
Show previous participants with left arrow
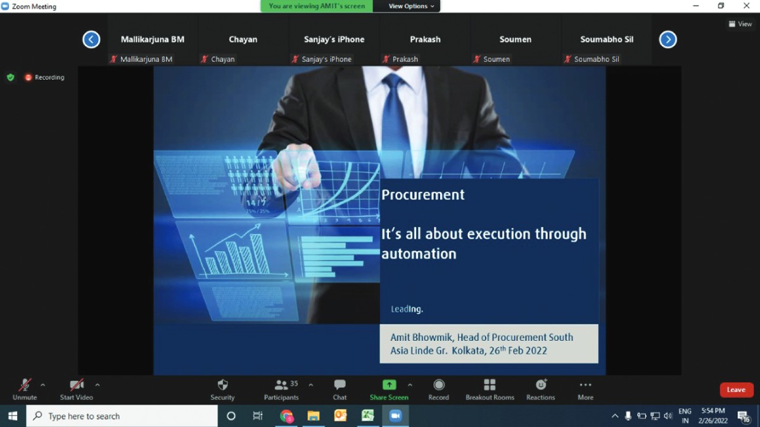pos(91,39)
